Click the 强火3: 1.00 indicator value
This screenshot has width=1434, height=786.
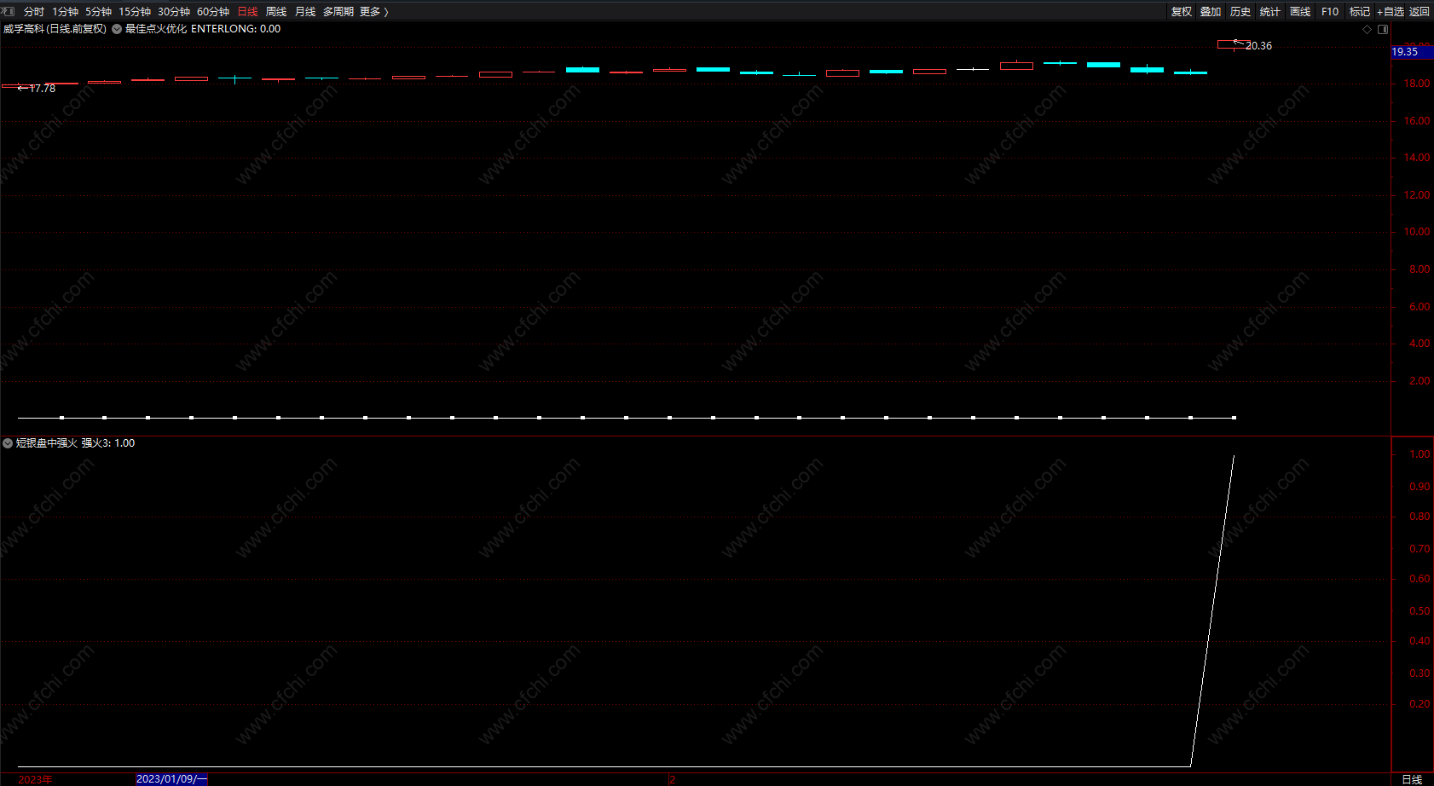point(108,443)
